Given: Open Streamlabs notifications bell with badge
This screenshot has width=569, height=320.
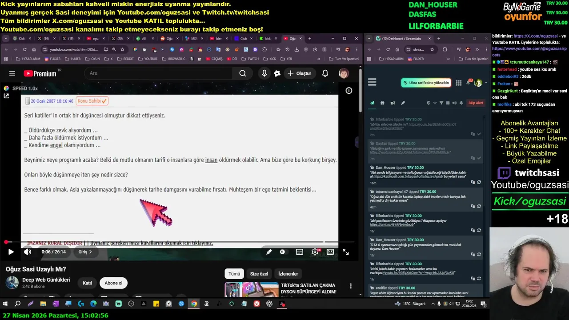Looking at the screenshot, I should pyautogui.click(x=469, y=82).
